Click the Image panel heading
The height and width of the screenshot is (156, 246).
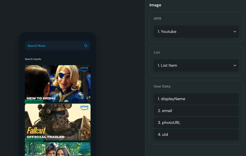tap(155, 5)
